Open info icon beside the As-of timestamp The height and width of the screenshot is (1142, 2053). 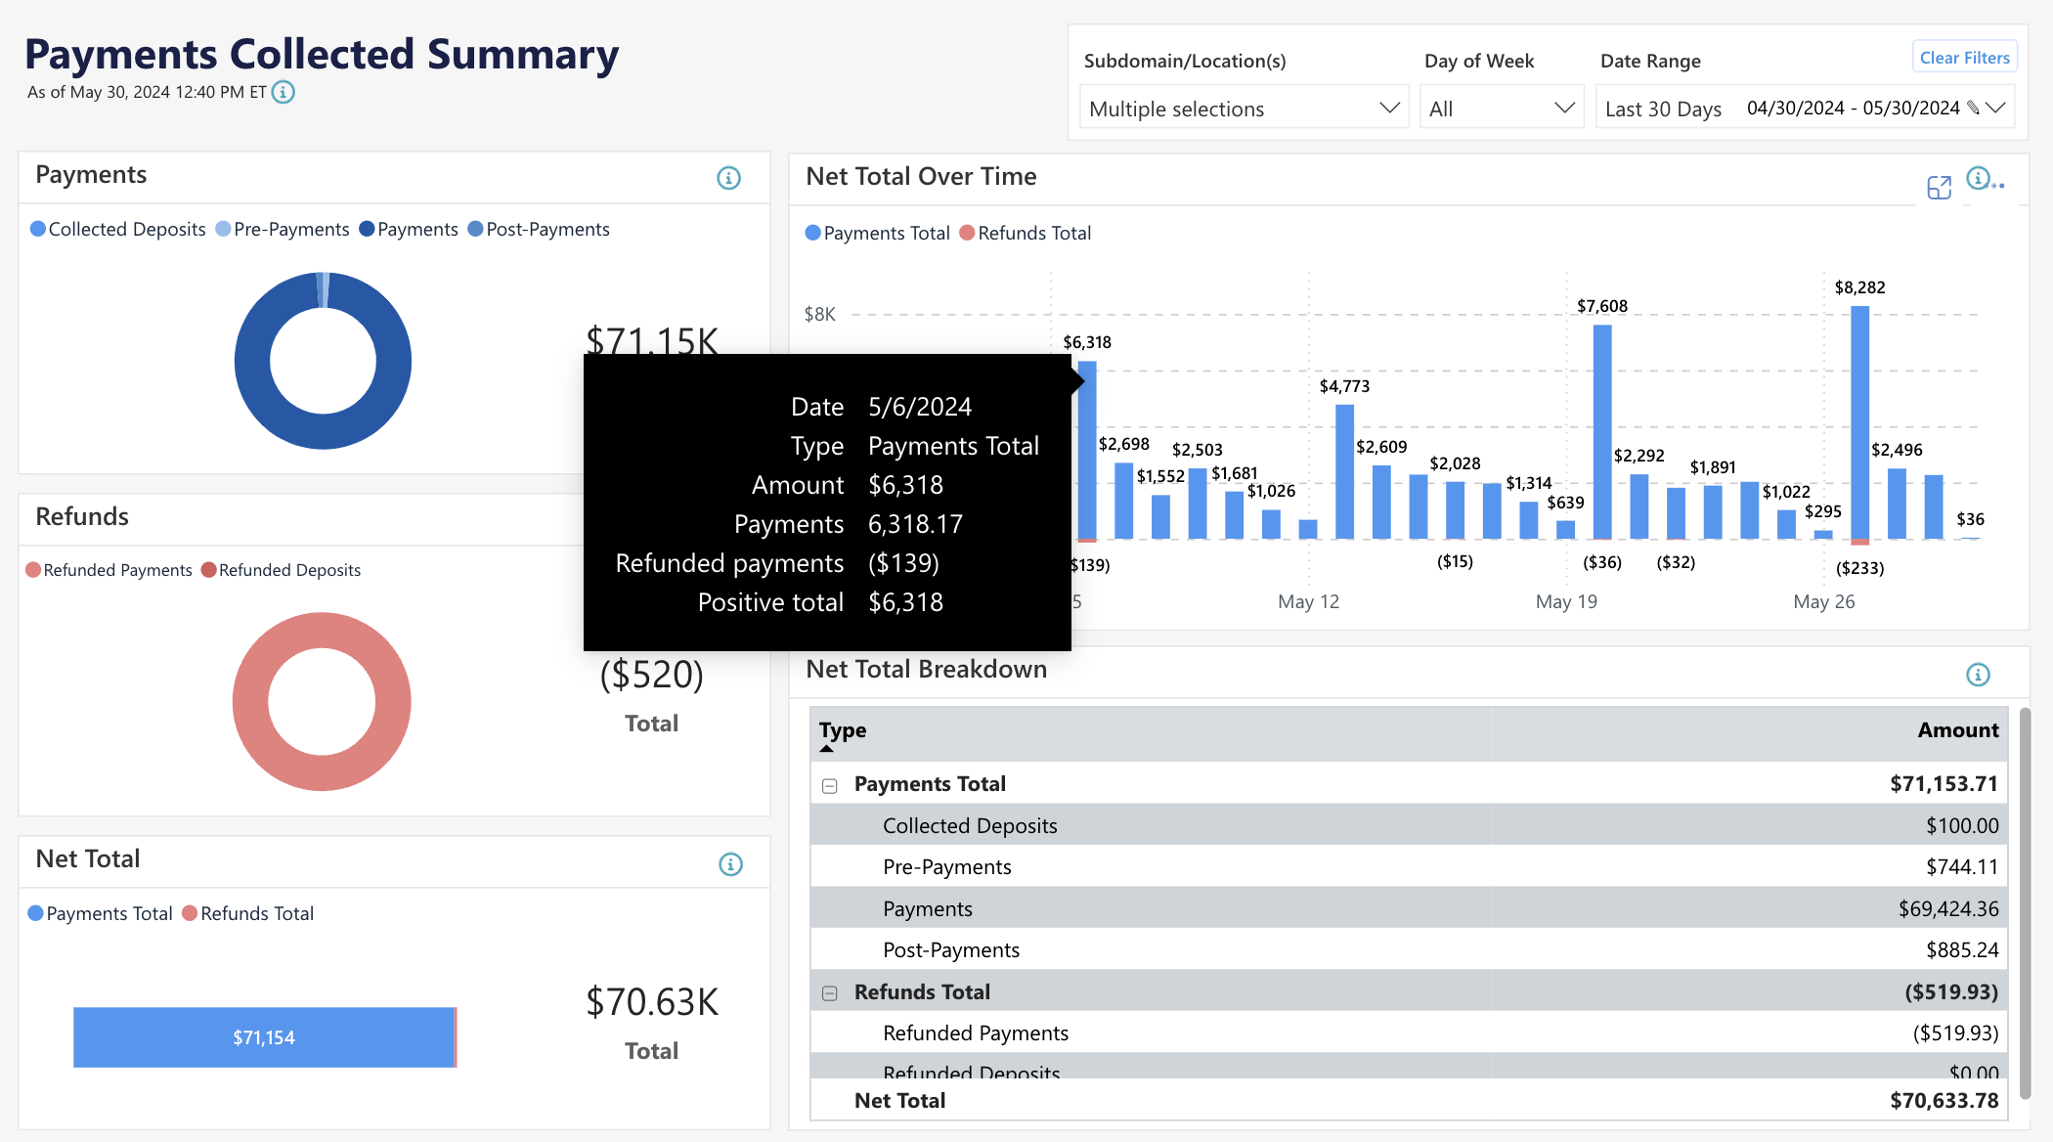[283, 92]
